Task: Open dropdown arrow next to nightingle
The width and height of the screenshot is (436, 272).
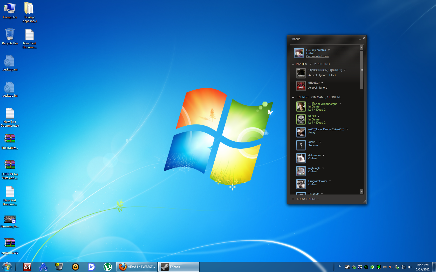Action: (323, 168)
